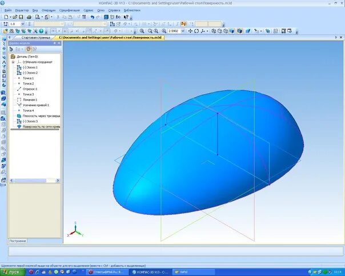Activate the What's This help cursor
The width and height of the screenshot is (345, 276).
126,17
